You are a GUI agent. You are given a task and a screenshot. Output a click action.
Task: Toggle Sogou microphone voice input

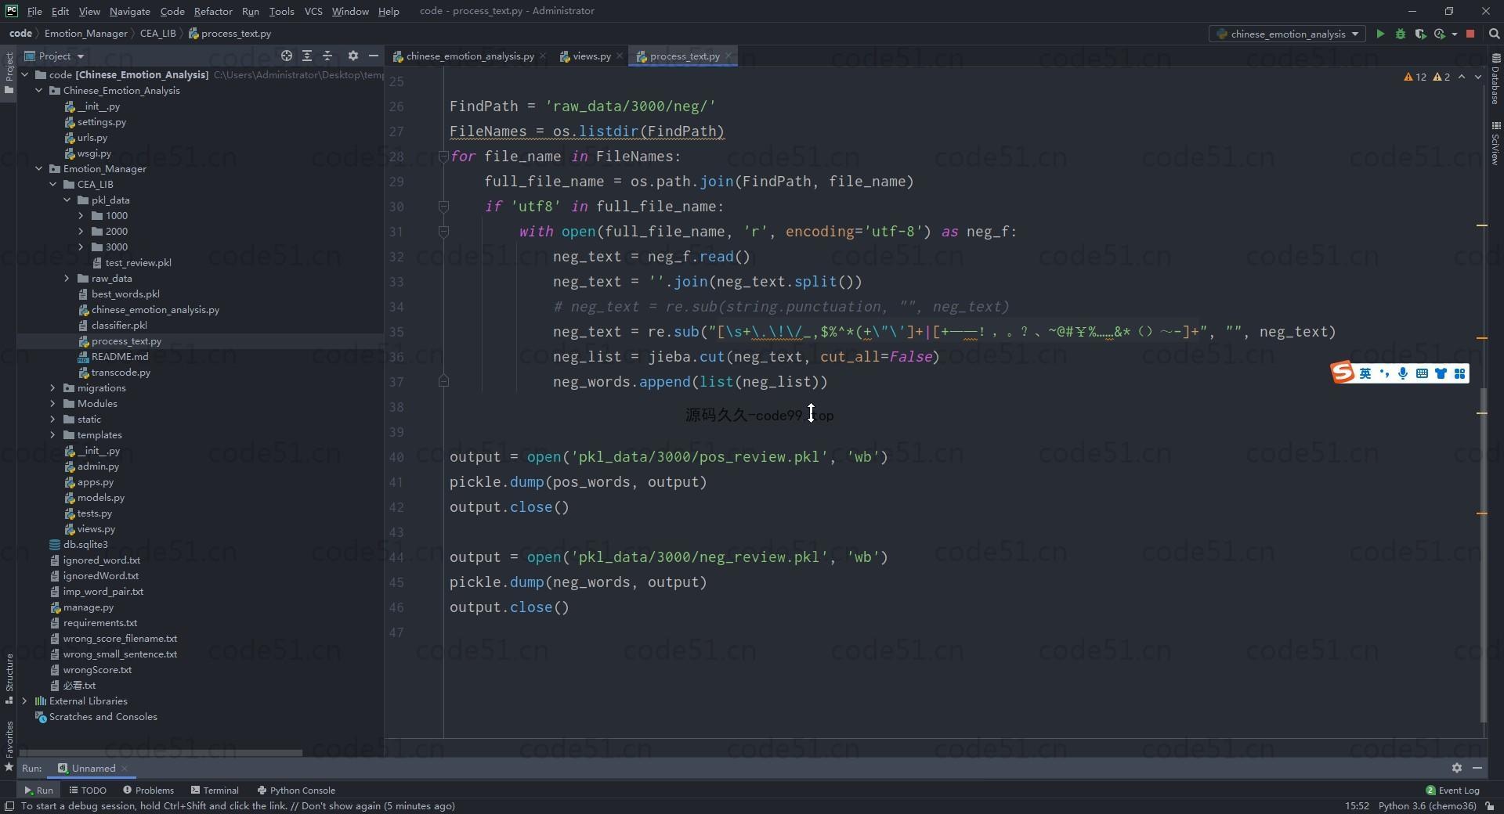(1403, 373)
